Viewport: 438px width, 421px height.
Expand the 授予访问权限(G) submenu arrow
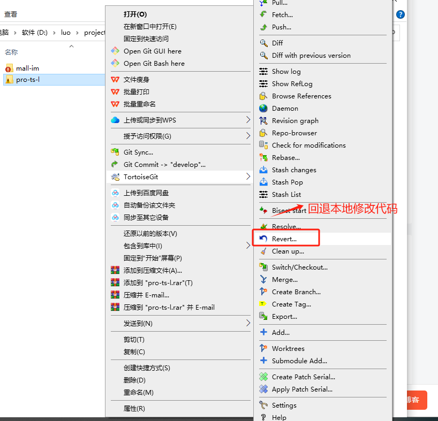point(248,136)
